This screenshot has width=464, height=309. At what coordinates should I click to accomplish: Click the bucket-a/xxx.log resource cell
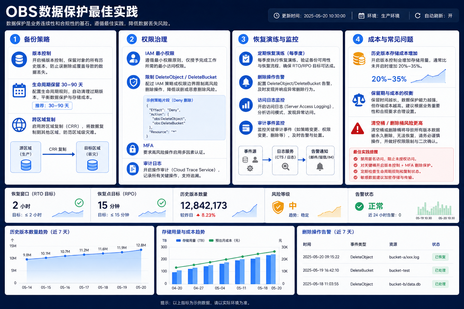[x=404, y=257]
